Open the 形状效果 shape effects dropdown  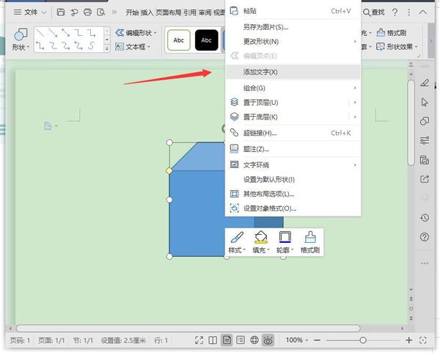pyautogui.click(x=397, y=47)
